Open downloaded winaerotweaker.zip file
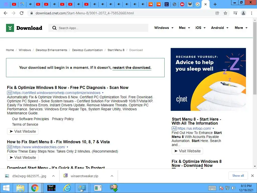 tap(81, 176)
